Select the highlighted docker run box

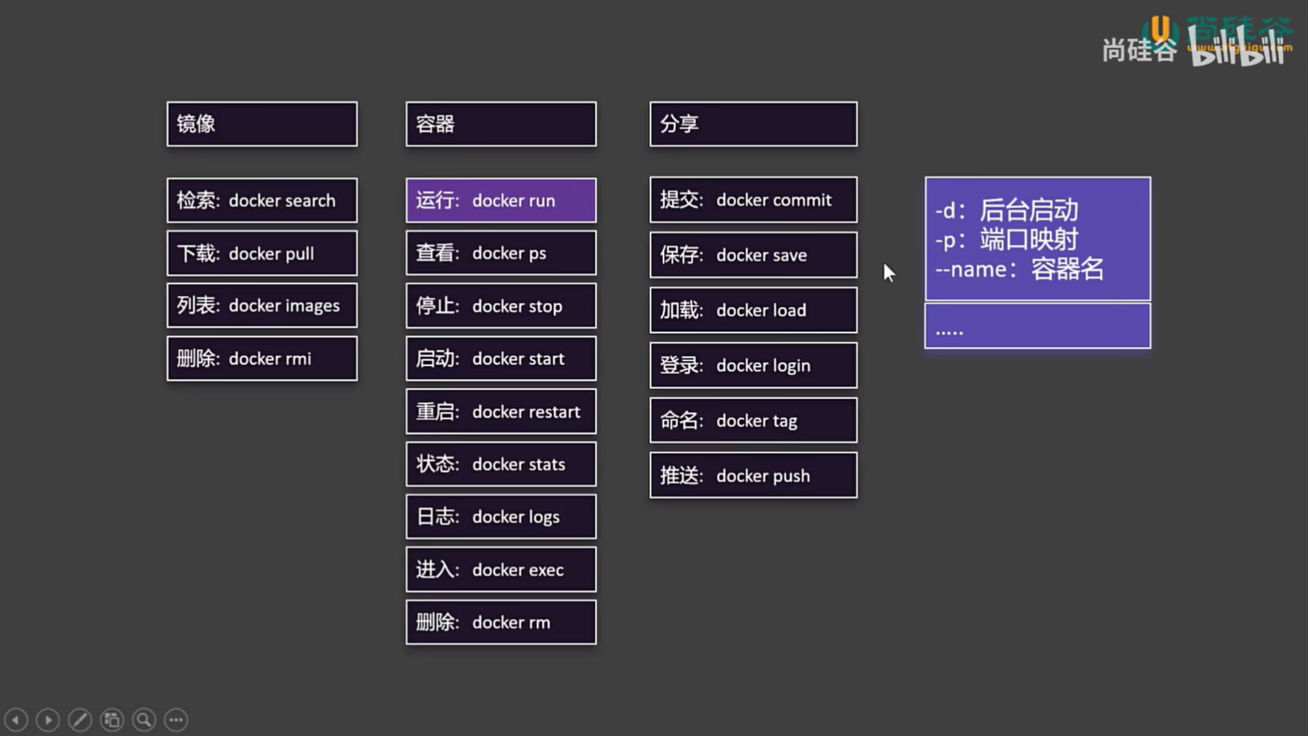(x=501, y=200)
